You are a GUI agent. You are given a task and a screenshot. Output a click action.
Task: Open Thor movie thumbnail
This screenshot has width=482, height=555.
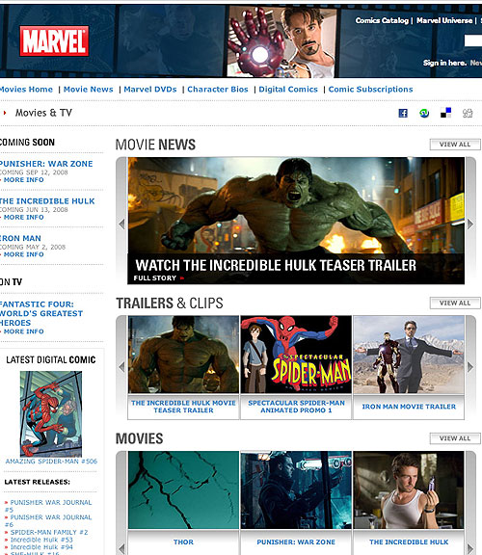183,489
